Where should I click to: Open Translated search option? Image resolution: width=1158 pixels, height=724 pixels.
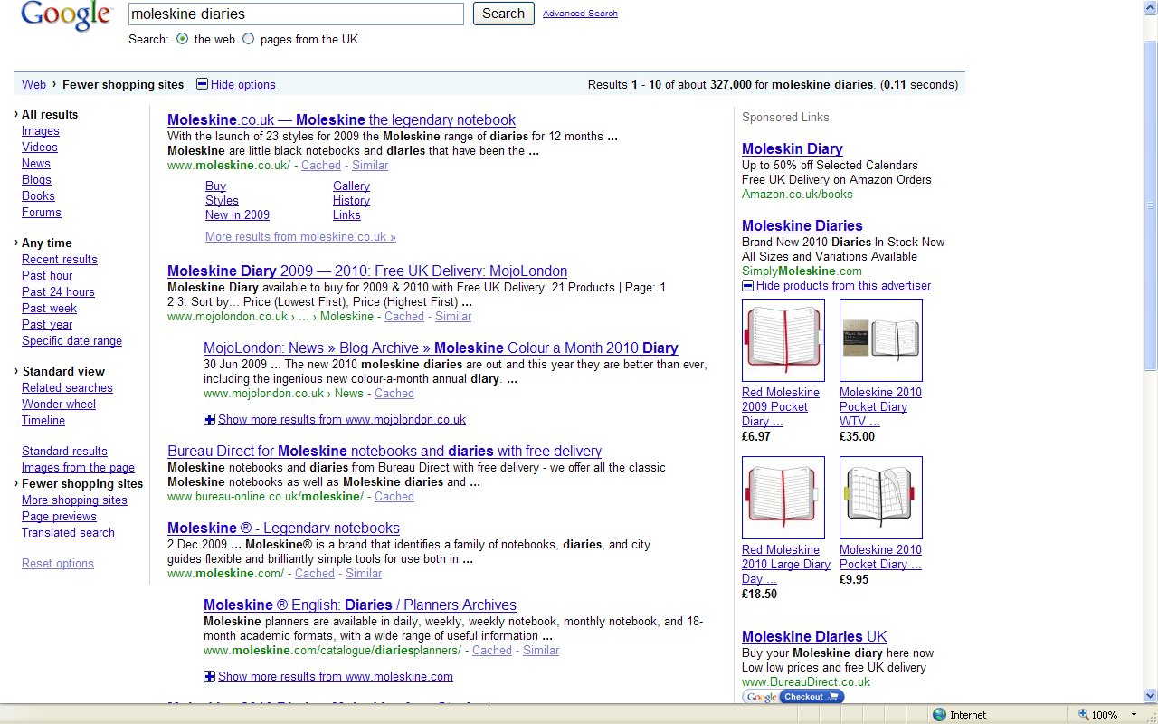point(68,532)
